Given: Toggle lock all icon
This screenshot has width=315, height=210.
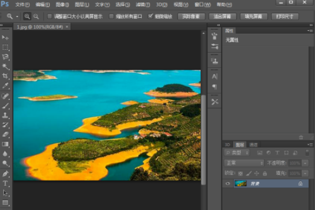Looking at the screenshot, I should click(x=265, y=173).
